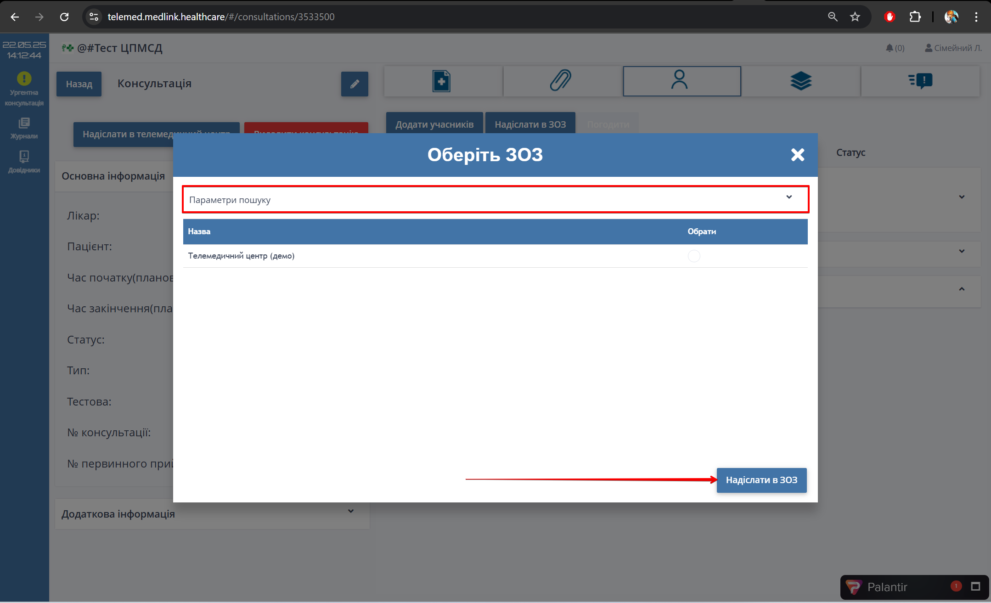Viewport: 991px width, 603px height.
Task: Open the layers stack tab icon
Action: pyautogui.click(x=800, y=81)
